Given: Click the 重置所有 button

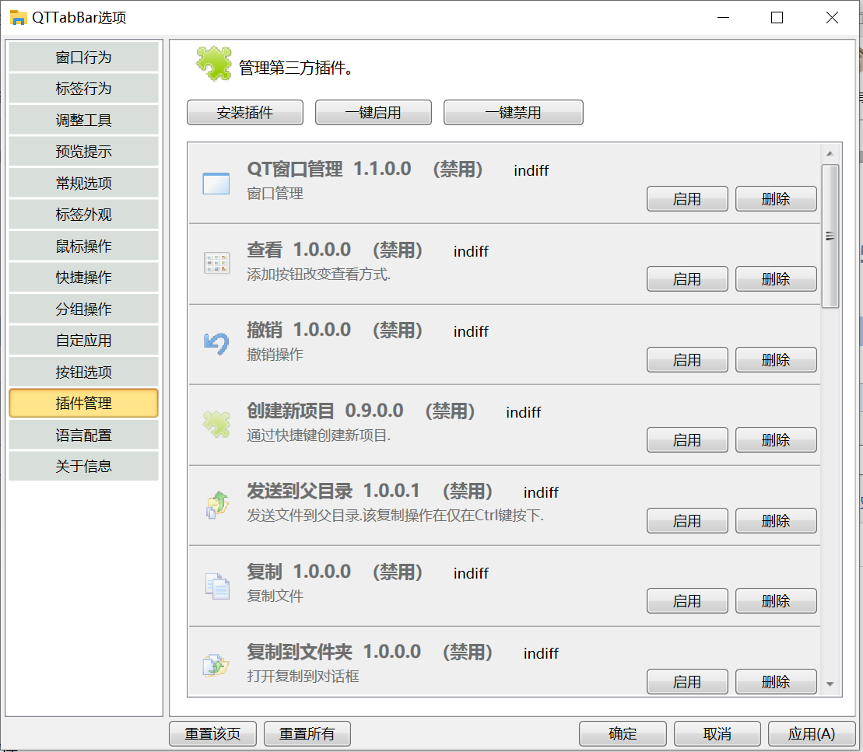Looking at the screenshot, I should tap(307, 734).
